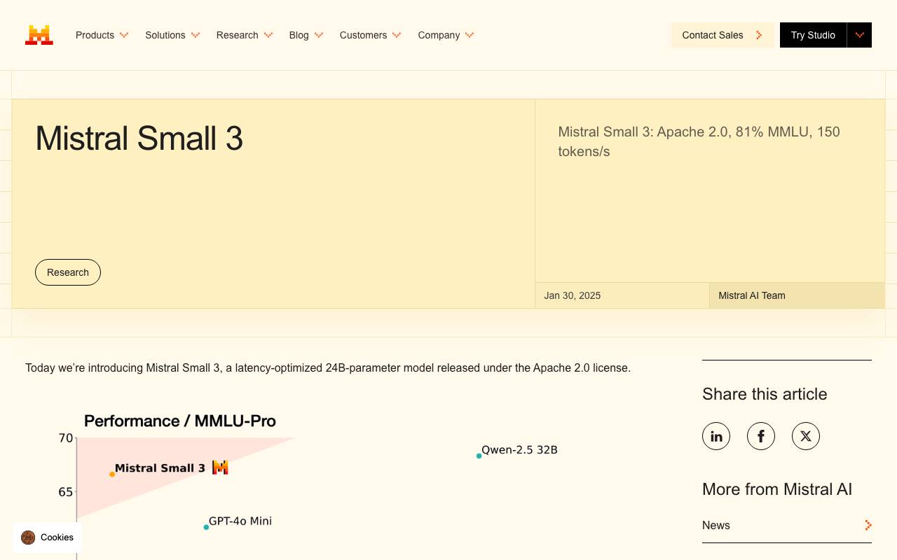Click the Try Studio button
The width and height of the screenshot is (897, 560).
[813, 35]
